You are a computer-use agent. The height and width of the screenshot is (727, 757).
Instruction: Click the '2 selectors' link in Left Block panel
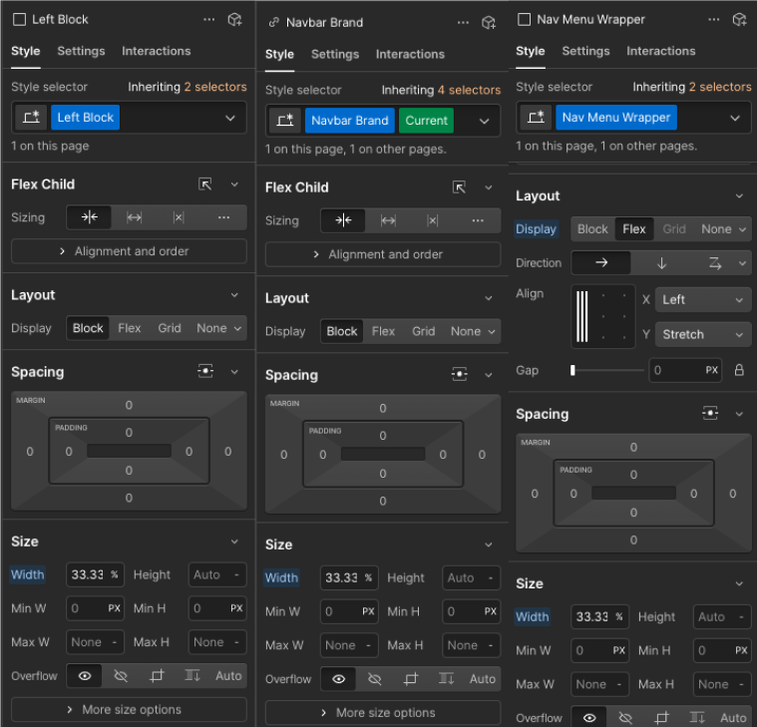click(x=215, y=87)
